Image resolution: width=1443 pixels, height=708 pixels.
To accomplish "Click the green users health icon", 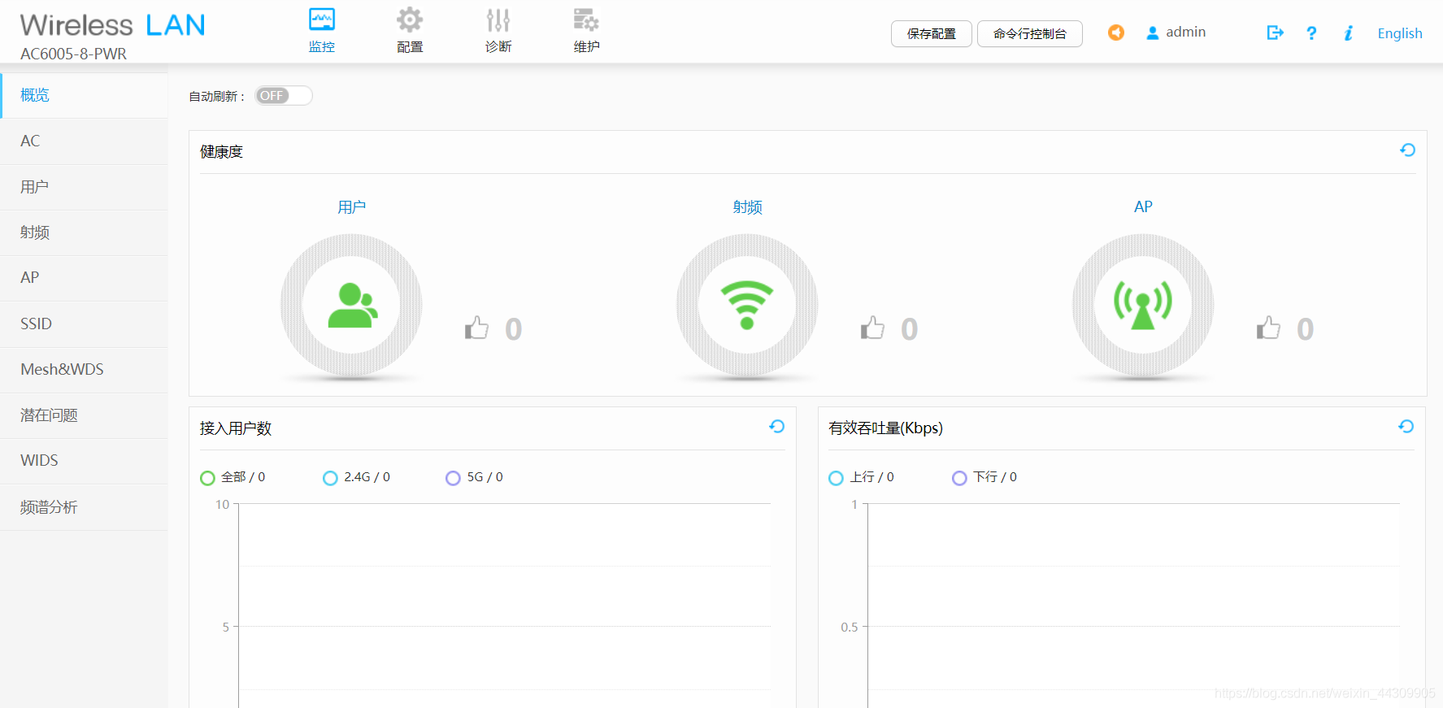I will (352, 306).
